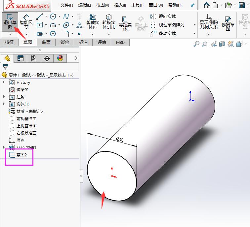Select the sketch Text (A) tool
This screenshot has width=250, height=227.
(79, 25)
